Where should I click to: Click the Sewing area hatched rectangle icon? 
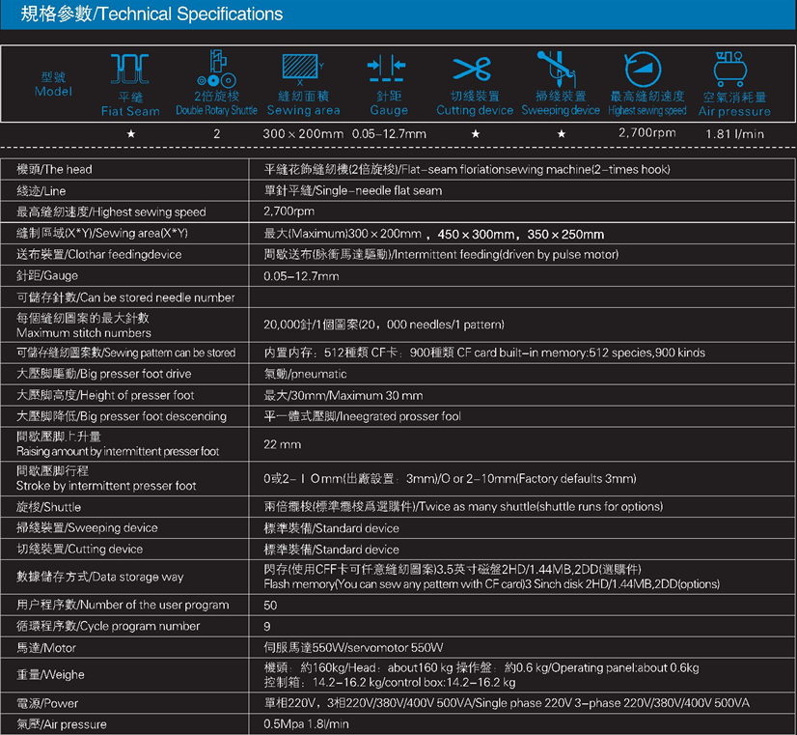(303, 70)
